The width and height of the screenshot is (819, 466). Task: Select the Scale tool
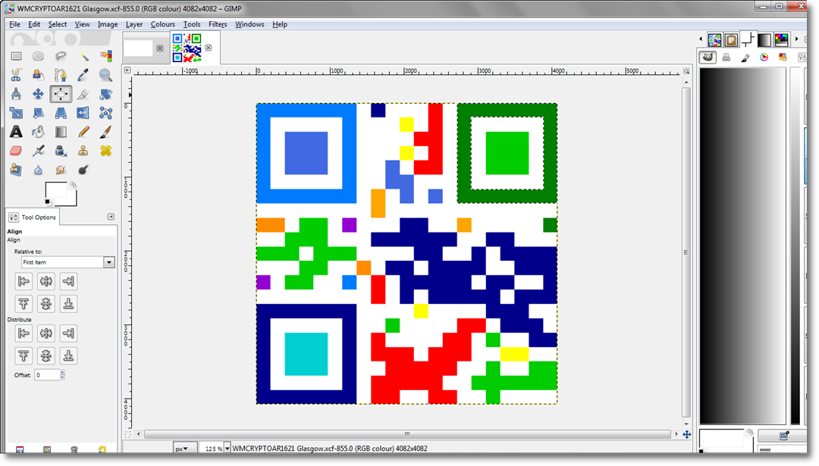tap(16, 113)
